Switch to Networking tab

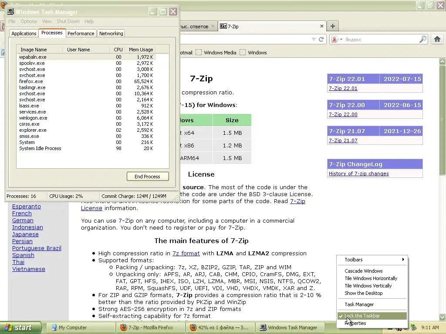[111, 33]
